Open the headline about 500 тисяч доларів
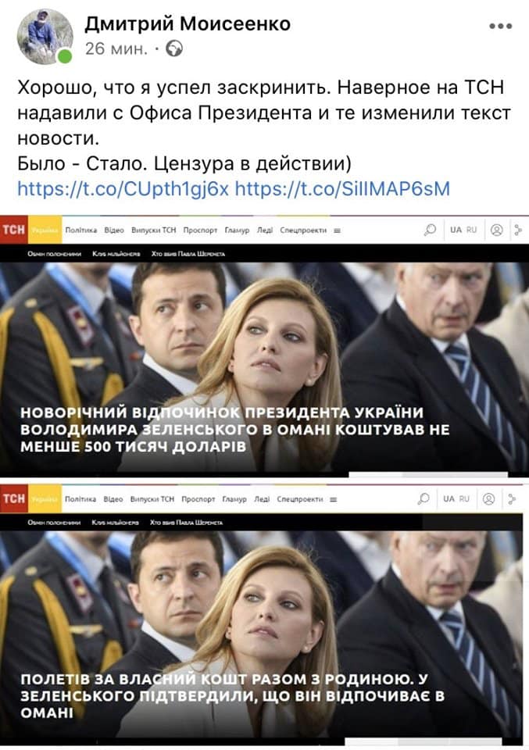The width and height of the screenshot is (529, 750). pyautogui.click(x=235, y=429)
